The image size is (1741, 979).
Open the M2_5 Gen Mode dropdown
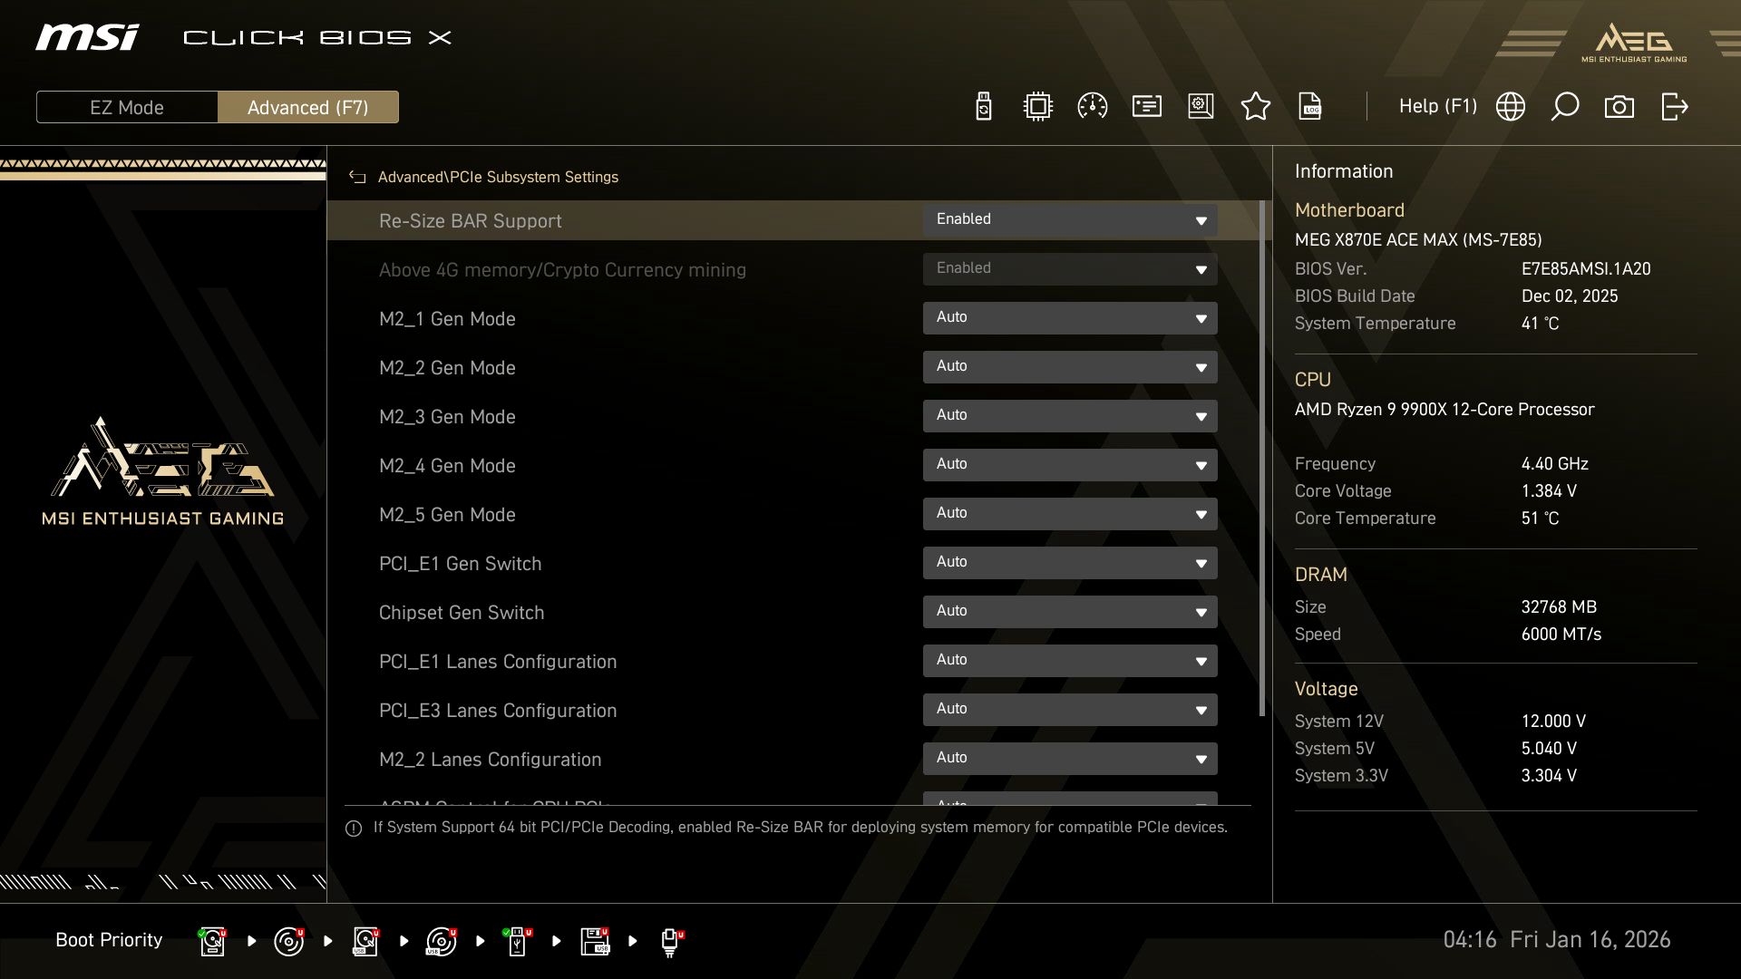1070,513
